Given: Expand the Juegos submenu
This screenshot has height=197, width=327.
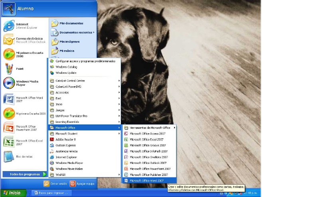Looking at the screenshot, I should [60, 110].
